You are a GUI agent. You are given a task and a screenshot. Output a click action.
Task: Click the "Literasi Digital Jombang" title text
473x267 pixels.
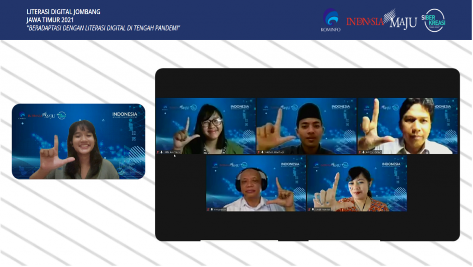pos(63,12)
